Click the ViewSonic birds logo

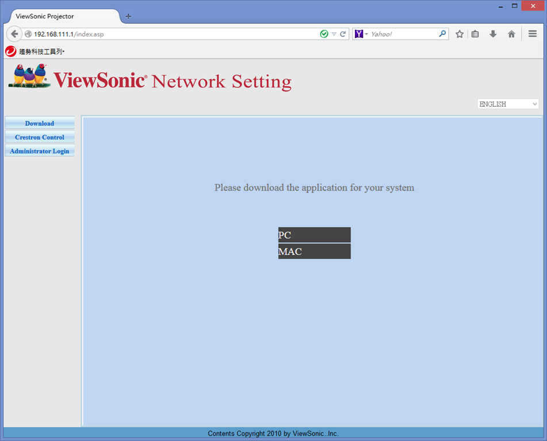[29, 76]
